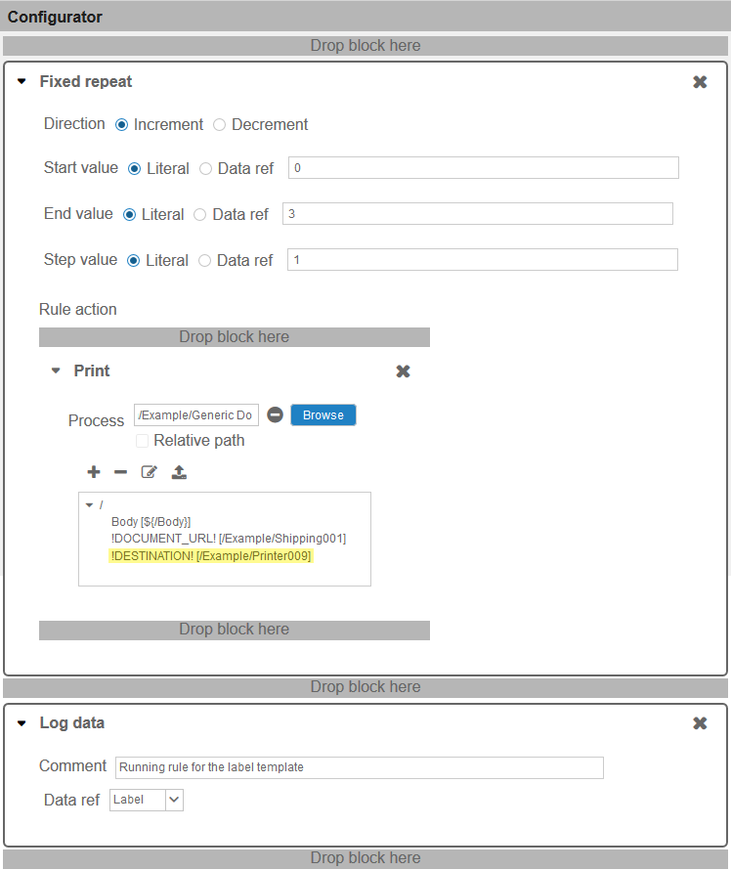Screen dimensions: 731x870
Task: Click the minus icon to remove parameter
Action: pos(120,472)
